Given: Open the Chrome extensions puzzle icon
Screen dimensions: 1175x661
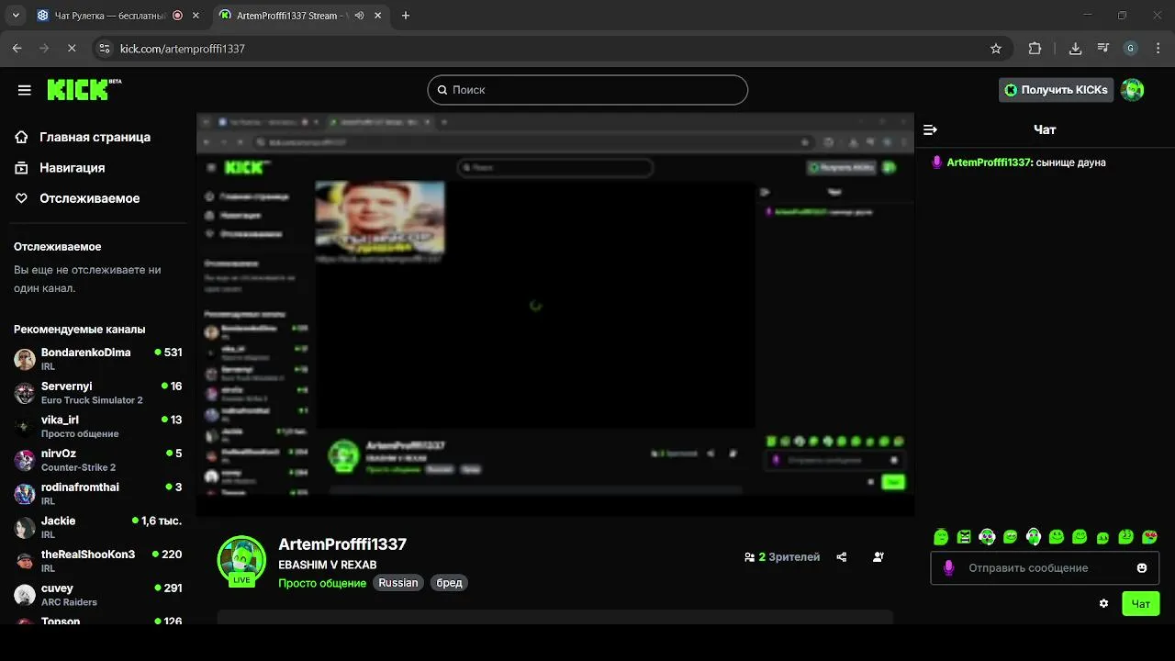Looking at the screenshot, I should point(1035,49).
